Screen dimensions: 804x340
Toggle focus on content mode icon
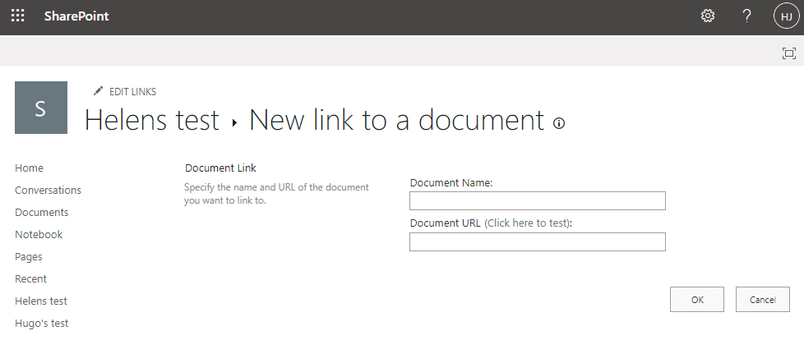789,53
